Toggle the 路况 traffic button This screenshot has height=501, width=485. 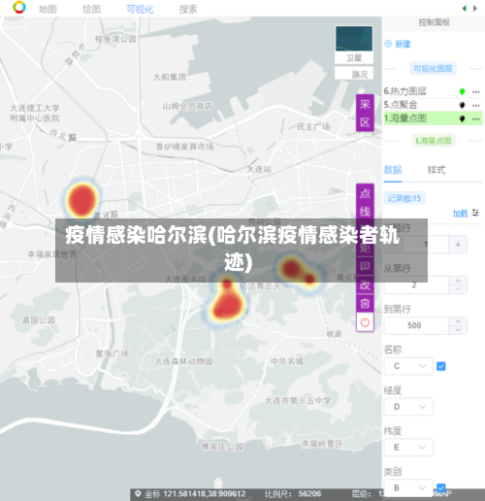pyautogui.click(x=354, y=74)
